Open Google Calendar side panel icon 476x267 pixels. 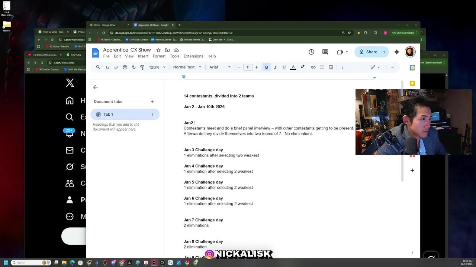coord(412,68)
